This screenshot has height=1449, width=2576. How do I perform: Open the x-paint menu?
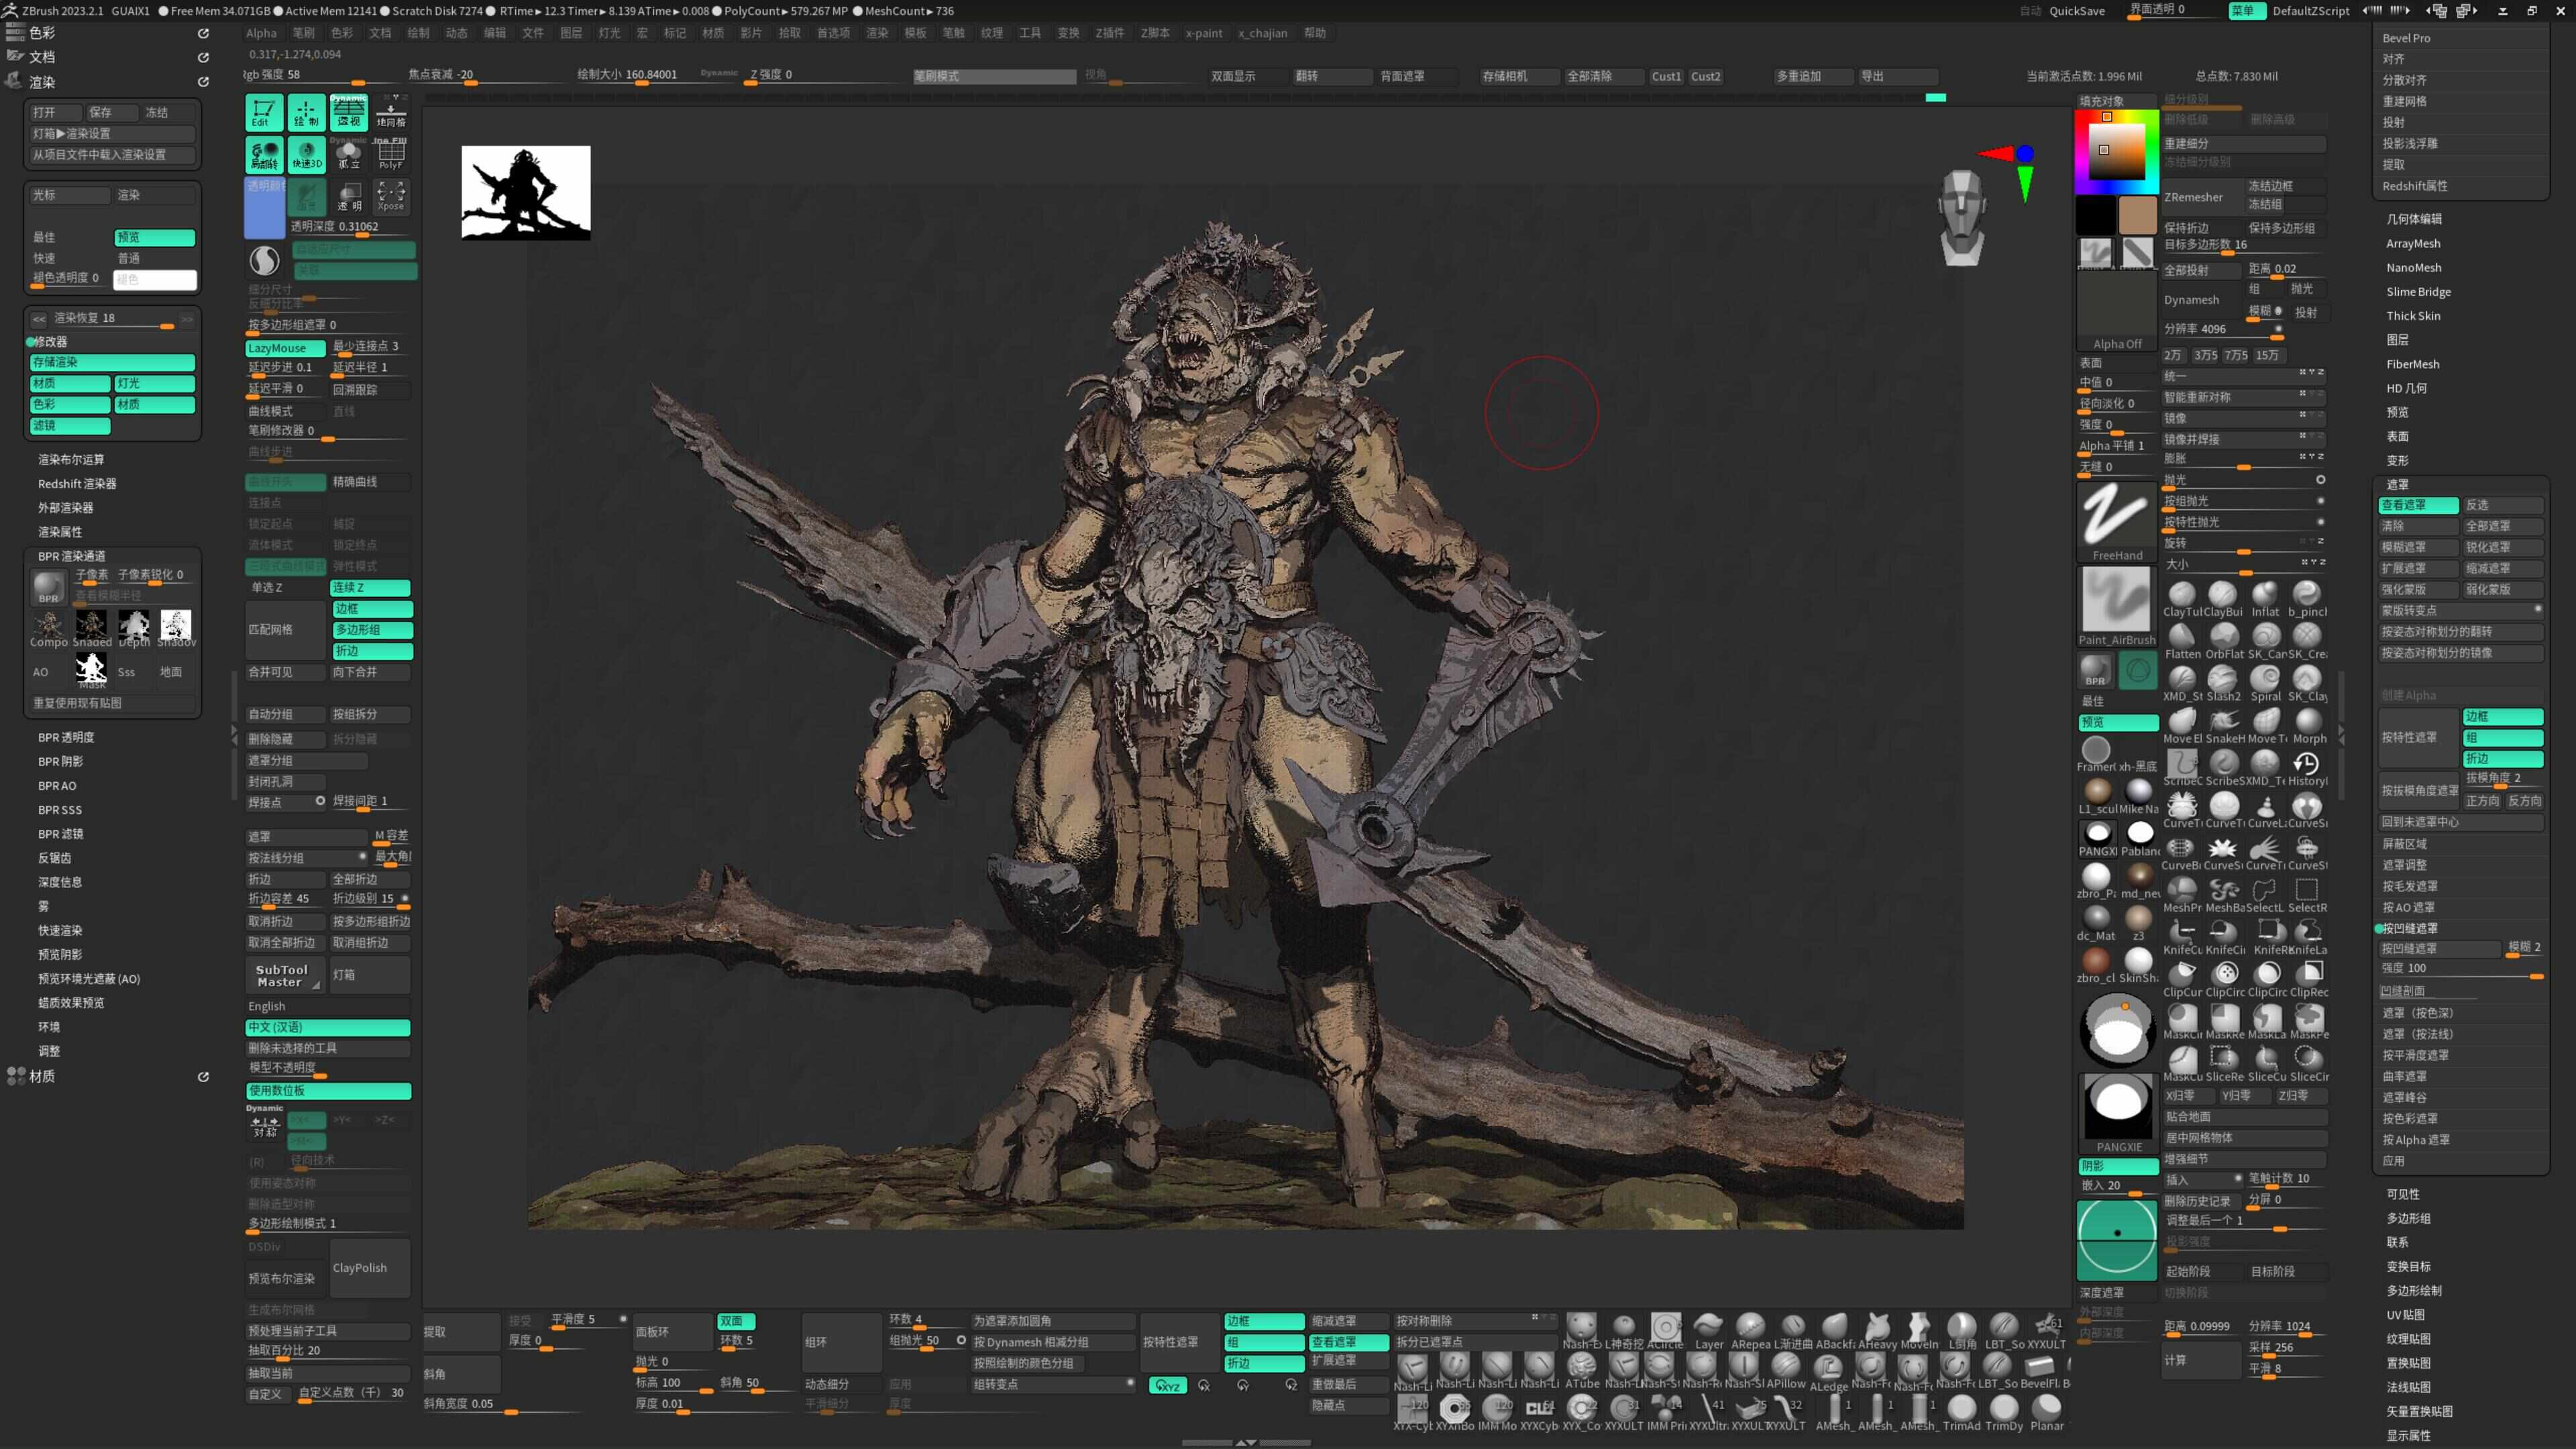click(x=1203, y=33)
